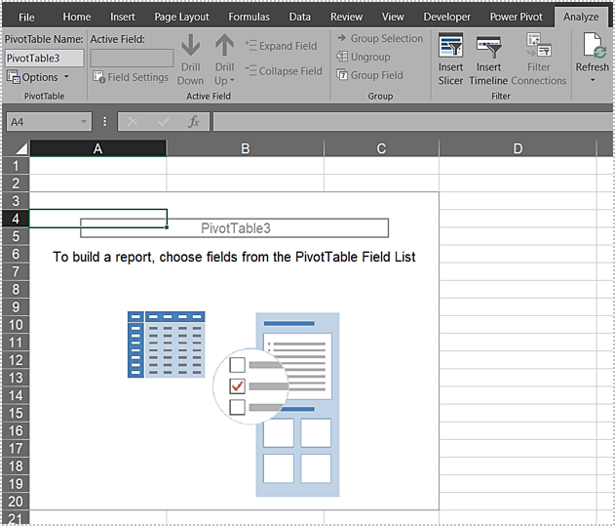Expand the Refresh dropdown arrow

[x=593, y=80]
